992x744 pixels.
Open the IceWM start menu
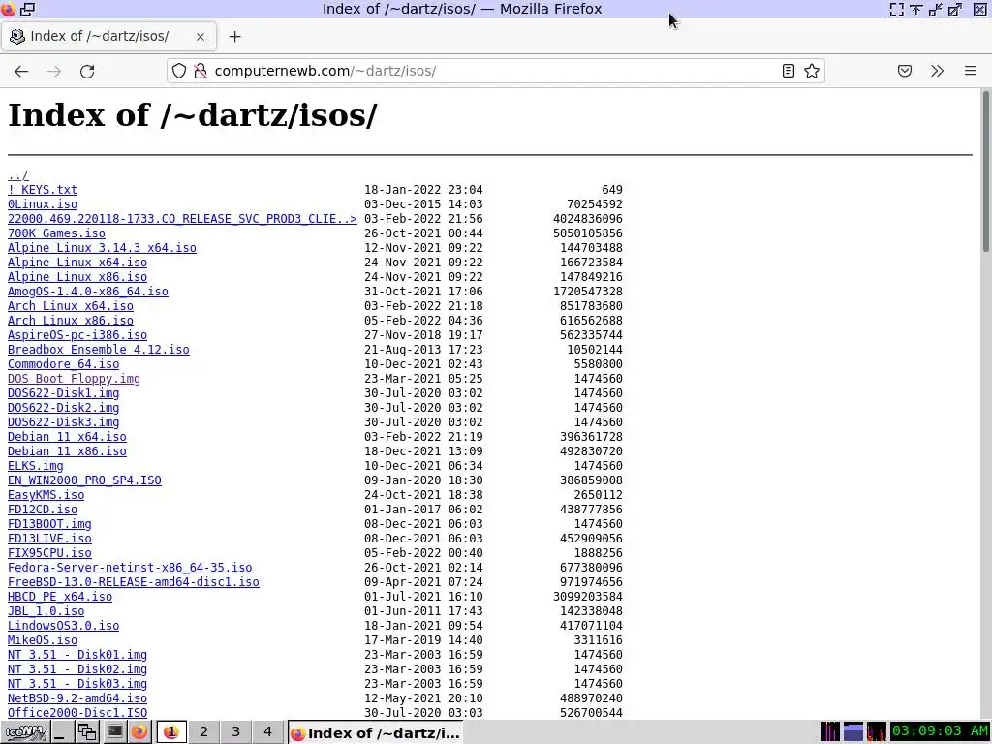tap(24, 732)
